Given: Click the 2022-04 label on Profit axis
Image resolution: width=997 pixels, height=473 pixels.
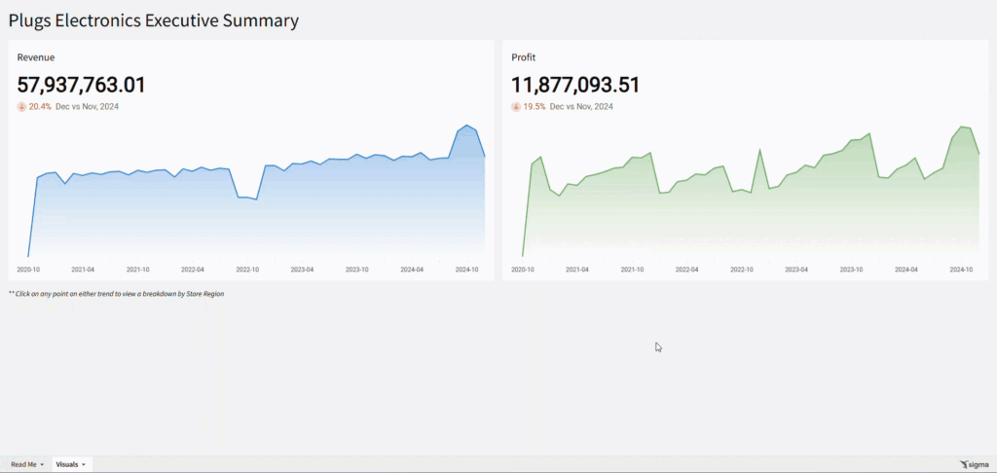Looking at the screenshot, I should [x=687, y=270].
